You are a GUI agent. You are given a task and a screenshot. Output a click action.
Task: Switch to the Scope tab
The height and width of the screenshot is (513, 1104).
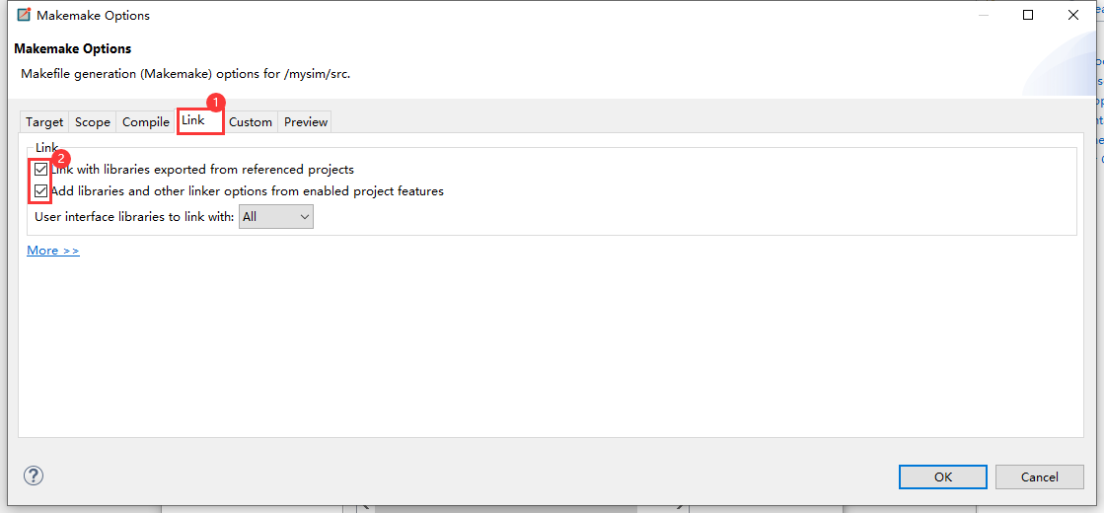(92, 121)
